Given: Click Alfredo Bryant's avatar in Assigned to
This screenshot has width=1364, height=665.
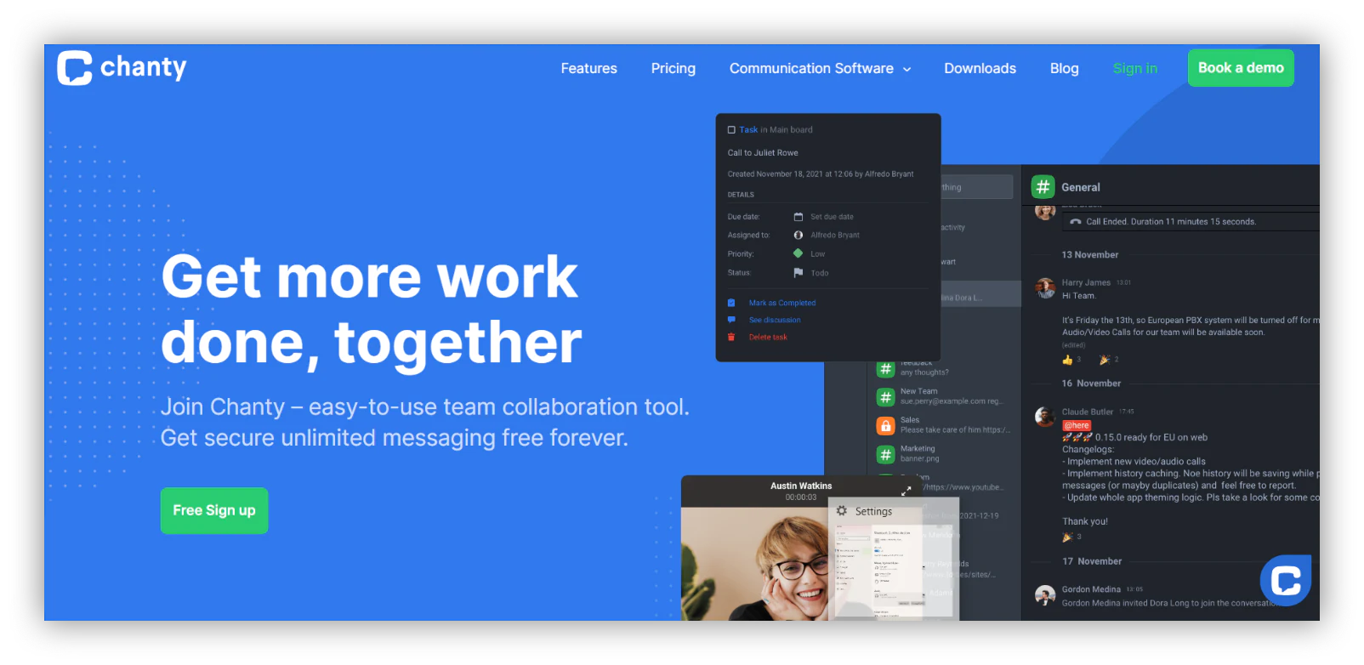Looking at the screenshot, I should tap(799, 236).
